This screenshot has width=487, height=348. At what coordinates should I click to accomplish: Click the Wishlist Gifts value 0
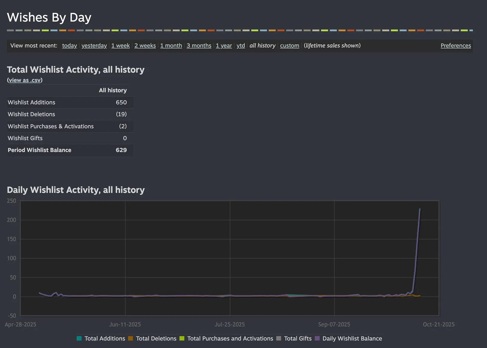tap(125, 138)
